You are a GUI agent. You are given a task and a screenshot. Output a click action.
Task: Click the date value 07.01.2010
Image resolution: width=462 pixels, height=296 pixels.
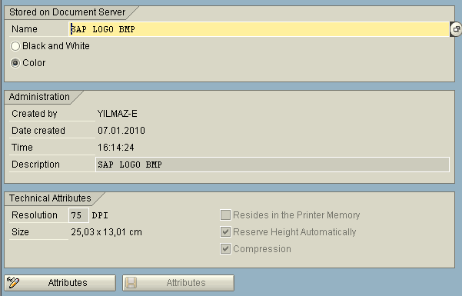pos(121,131)
